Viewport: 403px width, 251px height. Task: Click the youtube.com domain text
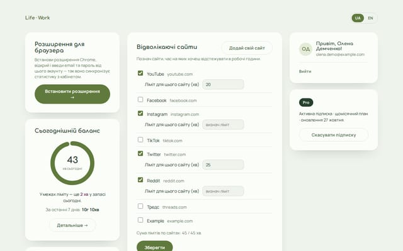coord(180,74)
